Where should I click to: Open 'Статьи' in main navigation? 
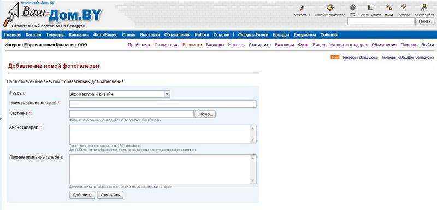129,35
